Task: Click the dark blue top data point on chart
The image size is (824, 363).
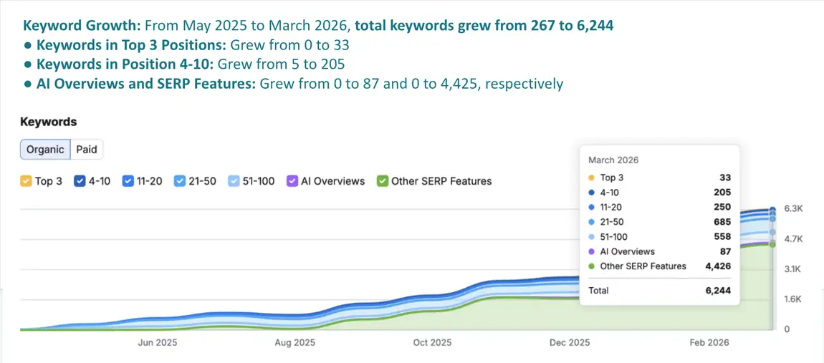Action: (772, 210)
